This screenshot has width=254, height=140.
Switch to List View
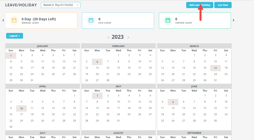coord(223,5)
